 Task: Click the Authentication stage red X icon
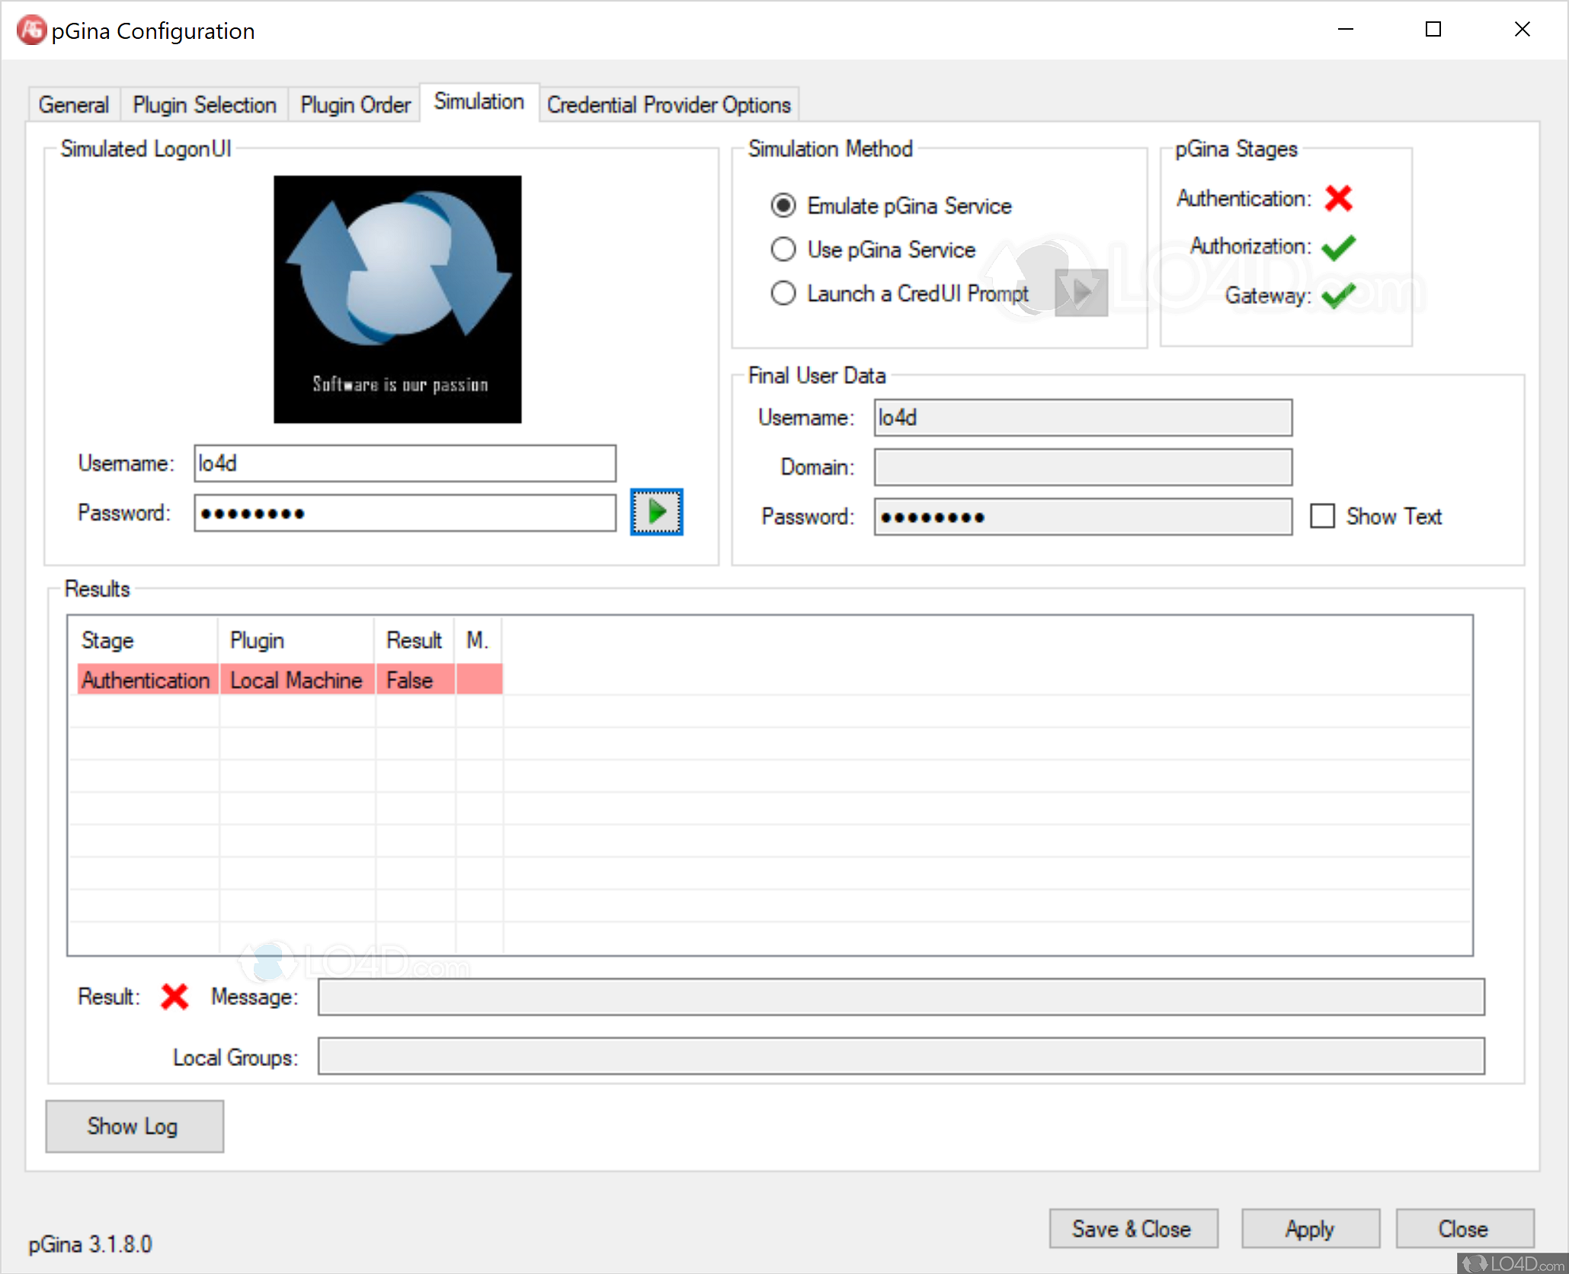coord(1338,198)
